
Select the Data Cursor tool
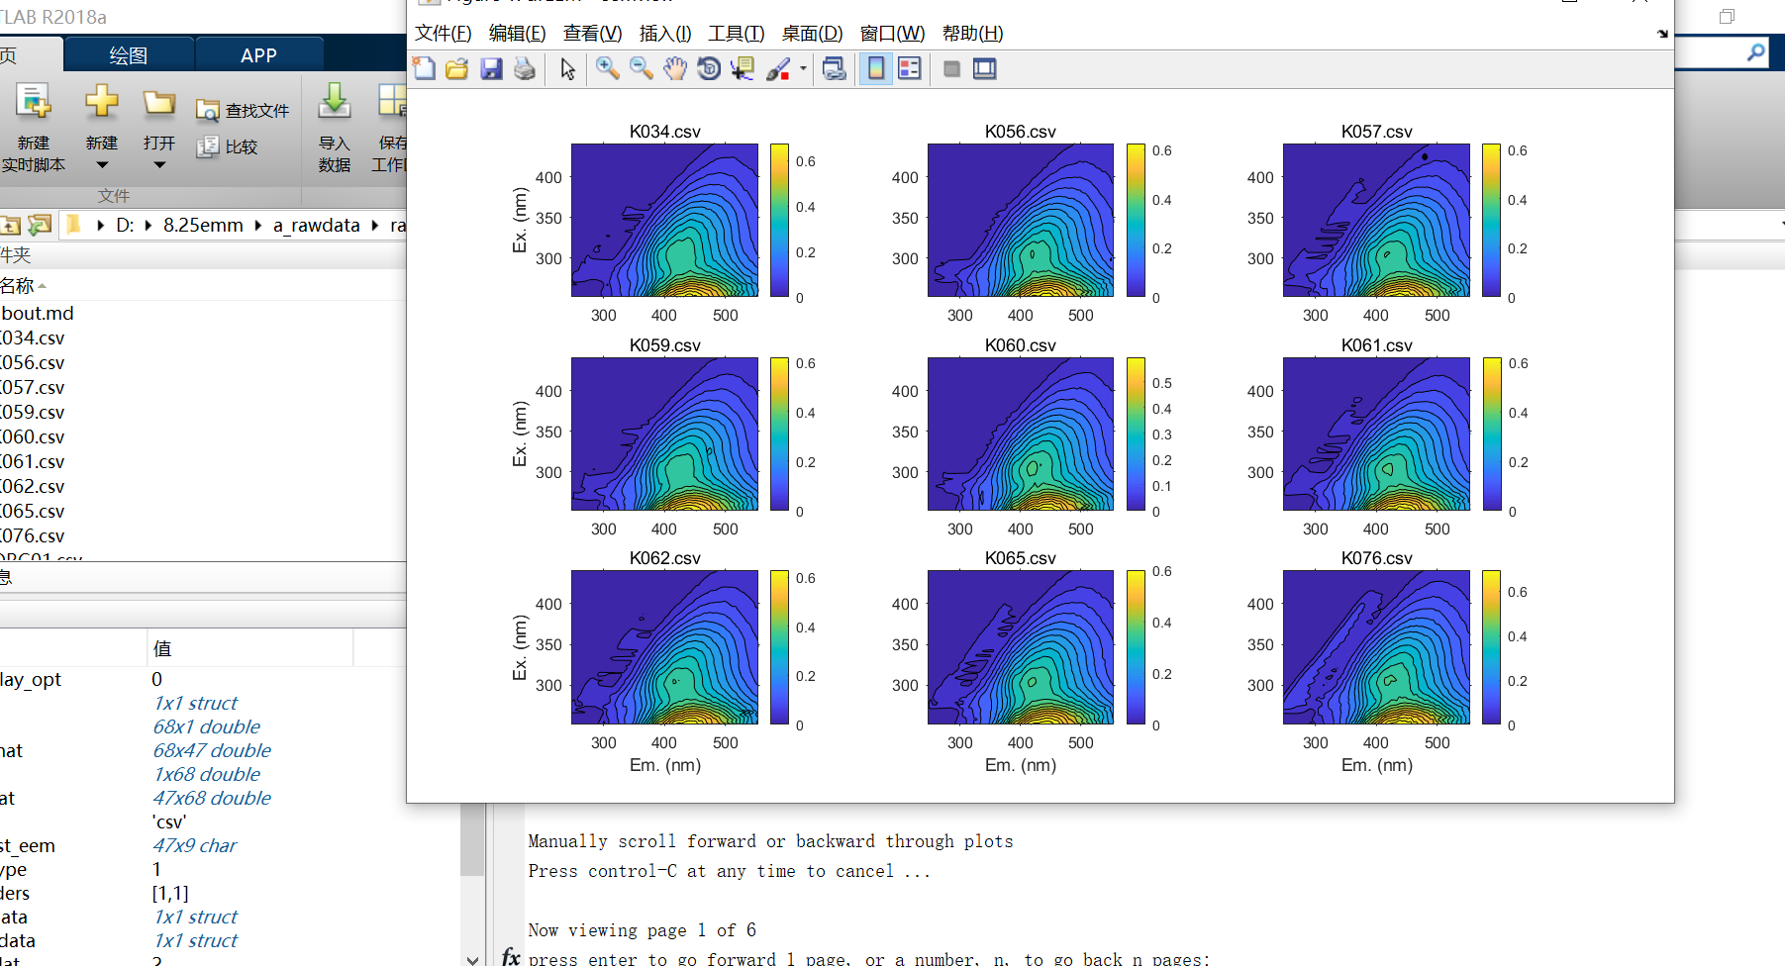(x=742, y=68)
